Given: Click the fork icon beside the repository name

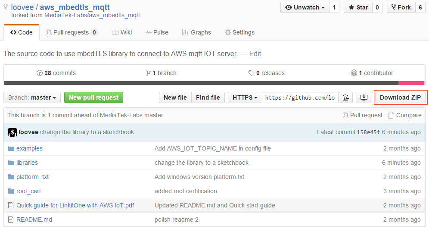Looking at the screenshot, I should coord(6,7).
